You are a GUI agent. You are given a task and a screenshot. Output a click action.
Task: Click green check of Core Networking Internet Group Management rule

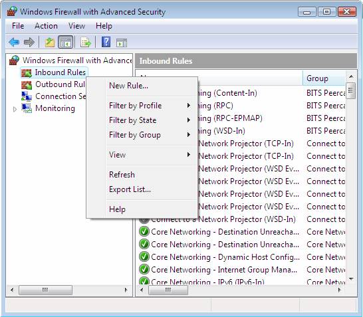coord(144,269)
